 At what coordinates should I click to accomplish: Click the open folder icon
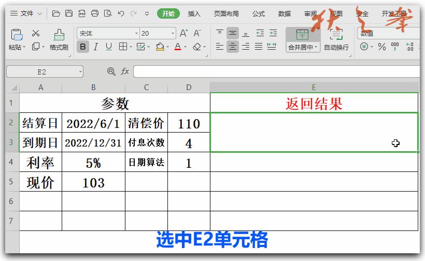tap(56, 13)
